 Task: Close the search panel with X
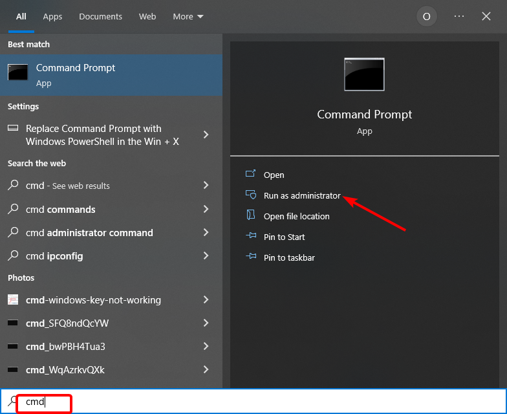coord(486,16)
